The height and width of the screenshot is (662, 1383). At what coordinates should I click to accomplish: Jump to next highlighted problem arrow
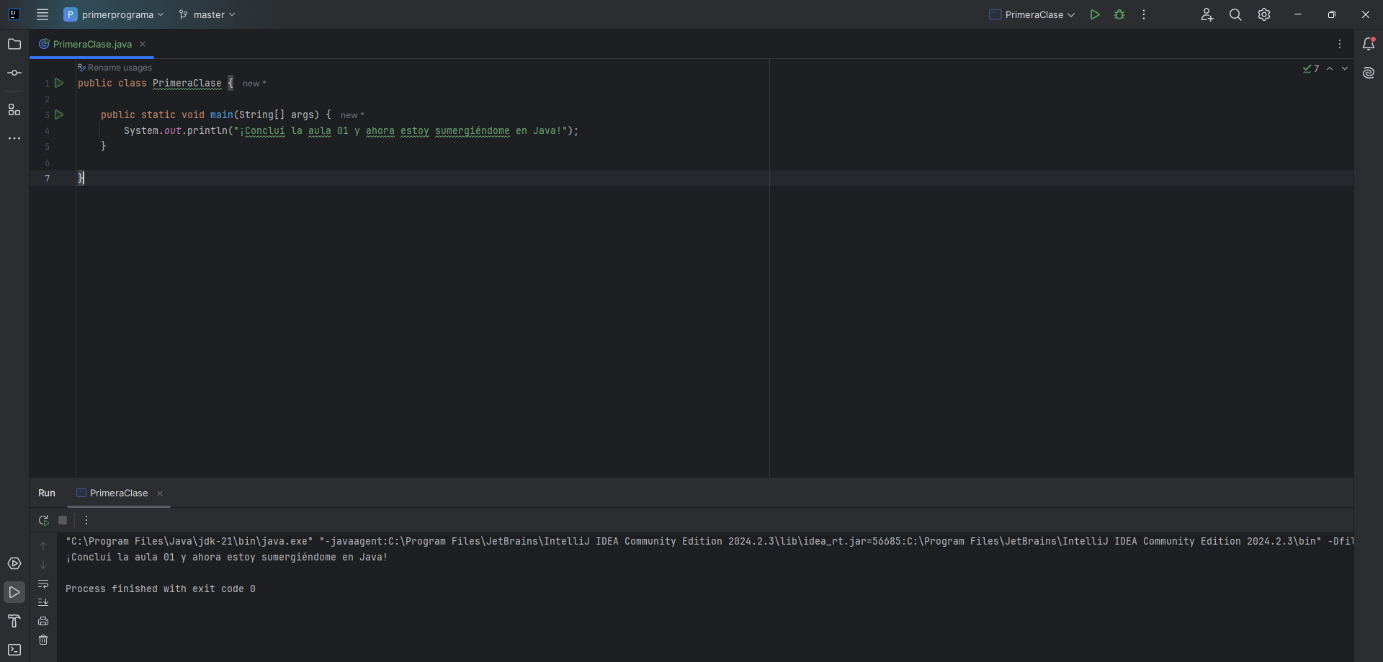(1345, 68)
